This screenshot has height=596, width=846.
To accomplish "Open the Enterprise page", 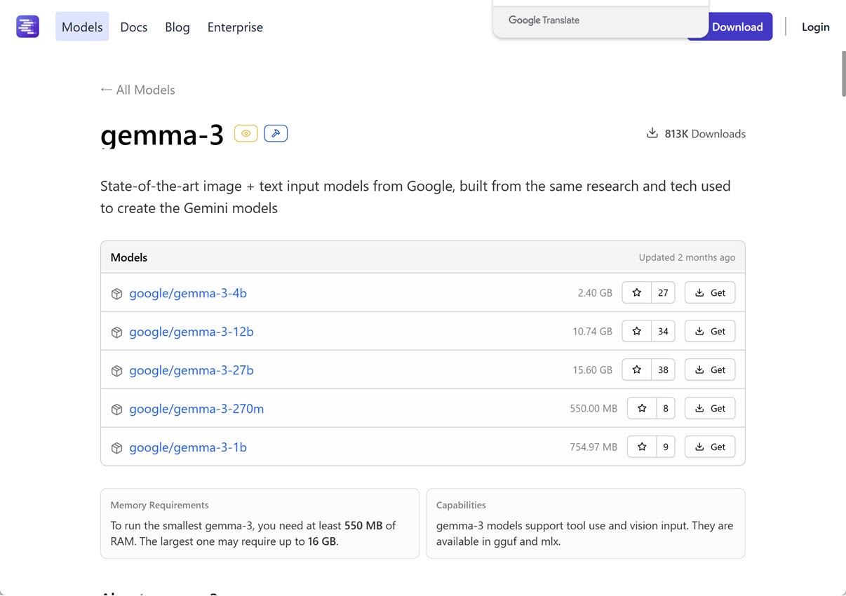I will tap(235, 27).
